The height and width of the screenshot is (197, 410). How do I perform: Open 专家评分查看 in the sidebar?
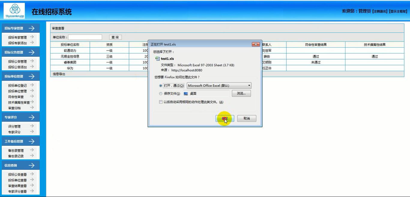pyautogui.click(x=17, y=192)
